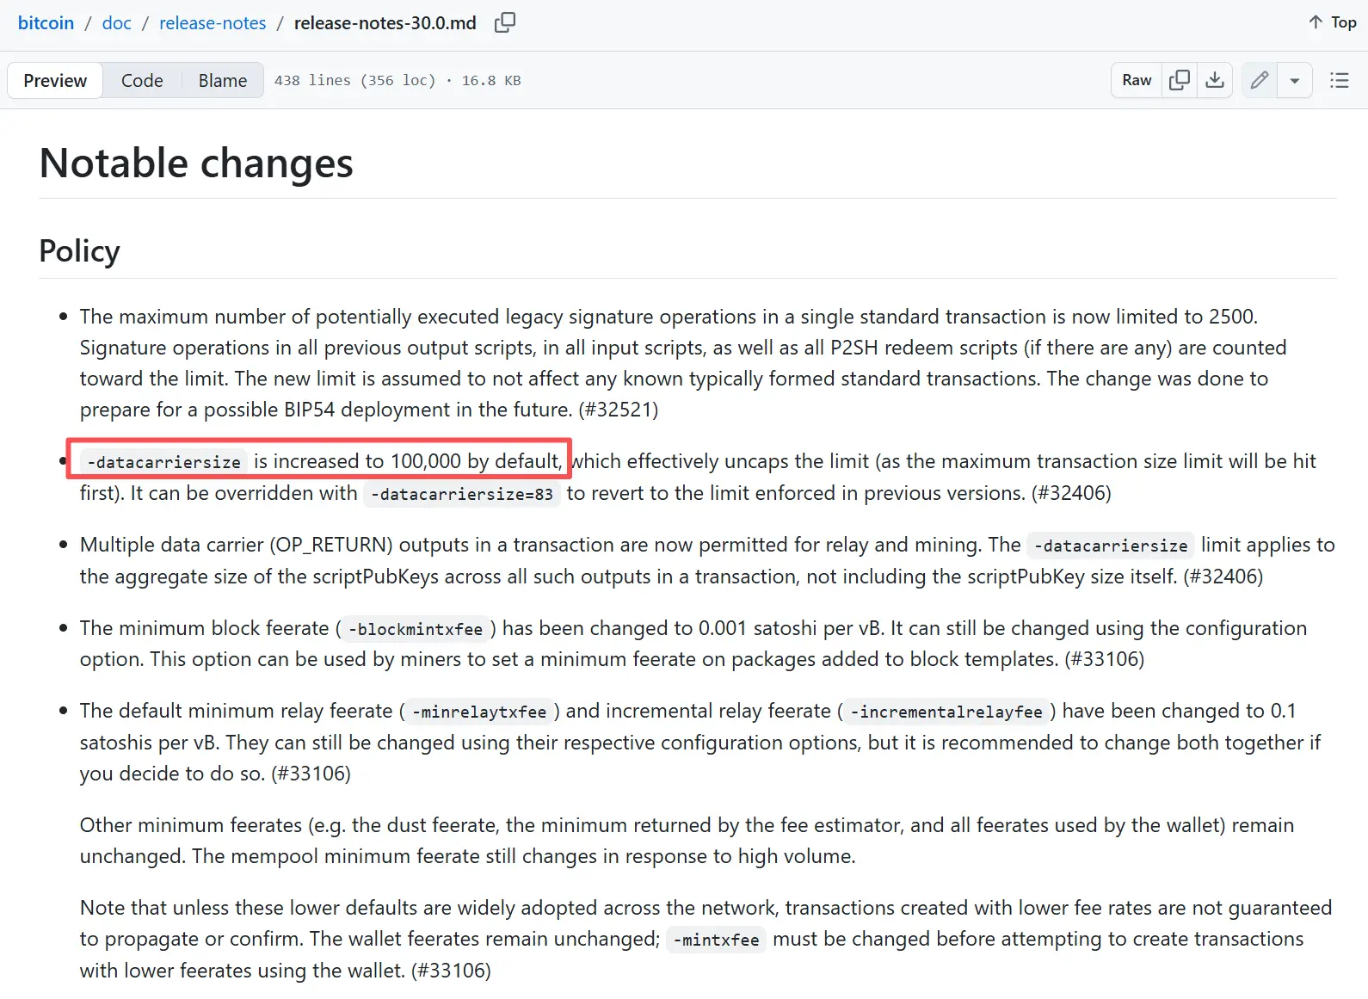The height and width of the screenshot is (999, 1368).
Task: Click the (#32406) reference after previous versions
Action: (x=1071, y=493)
